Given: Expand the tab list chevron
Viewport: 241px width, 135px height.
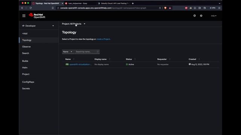Looking at the screenshot, I should pos(220,3).
